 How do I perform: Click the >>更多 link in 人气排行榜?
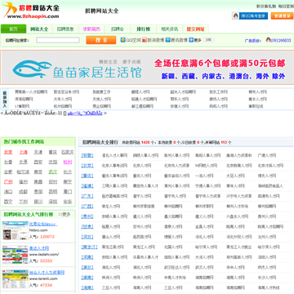(x=65, y=215)
